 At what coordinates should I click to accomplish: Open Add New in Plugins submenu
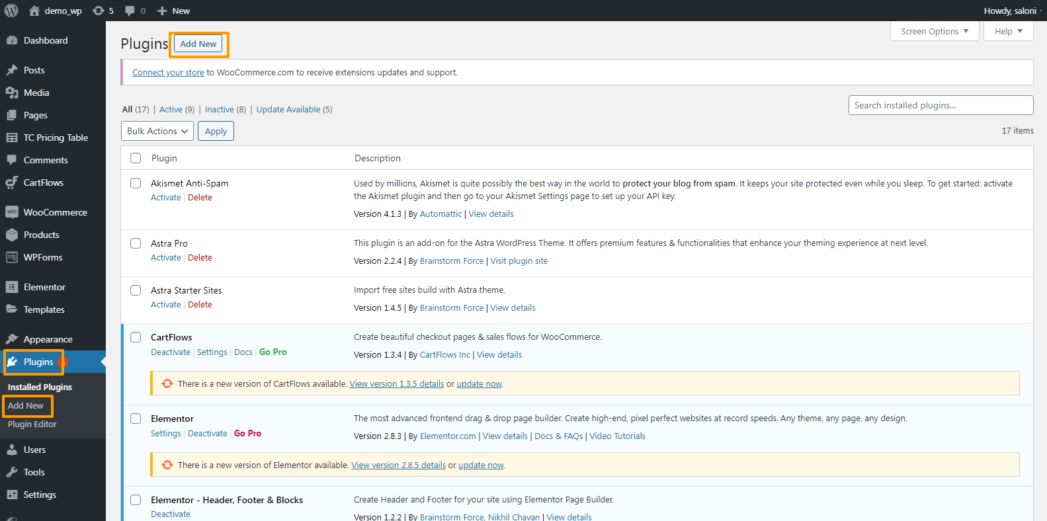pyautogui.click(x=26, y=405)
